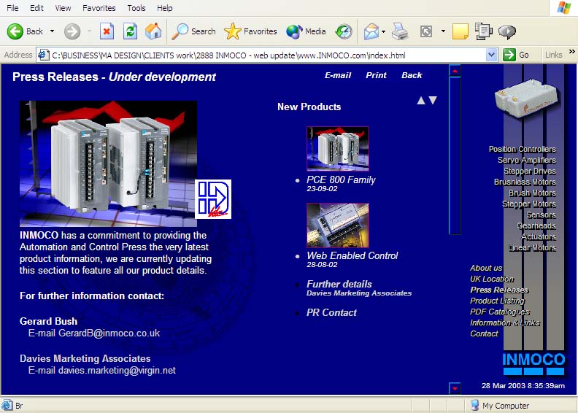Click the green Back arrow button
Screen dimensions: 578x413
click(15, 31)
